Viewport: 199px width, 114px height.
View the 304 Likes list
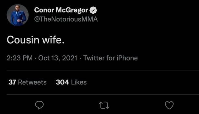(71, 82)
